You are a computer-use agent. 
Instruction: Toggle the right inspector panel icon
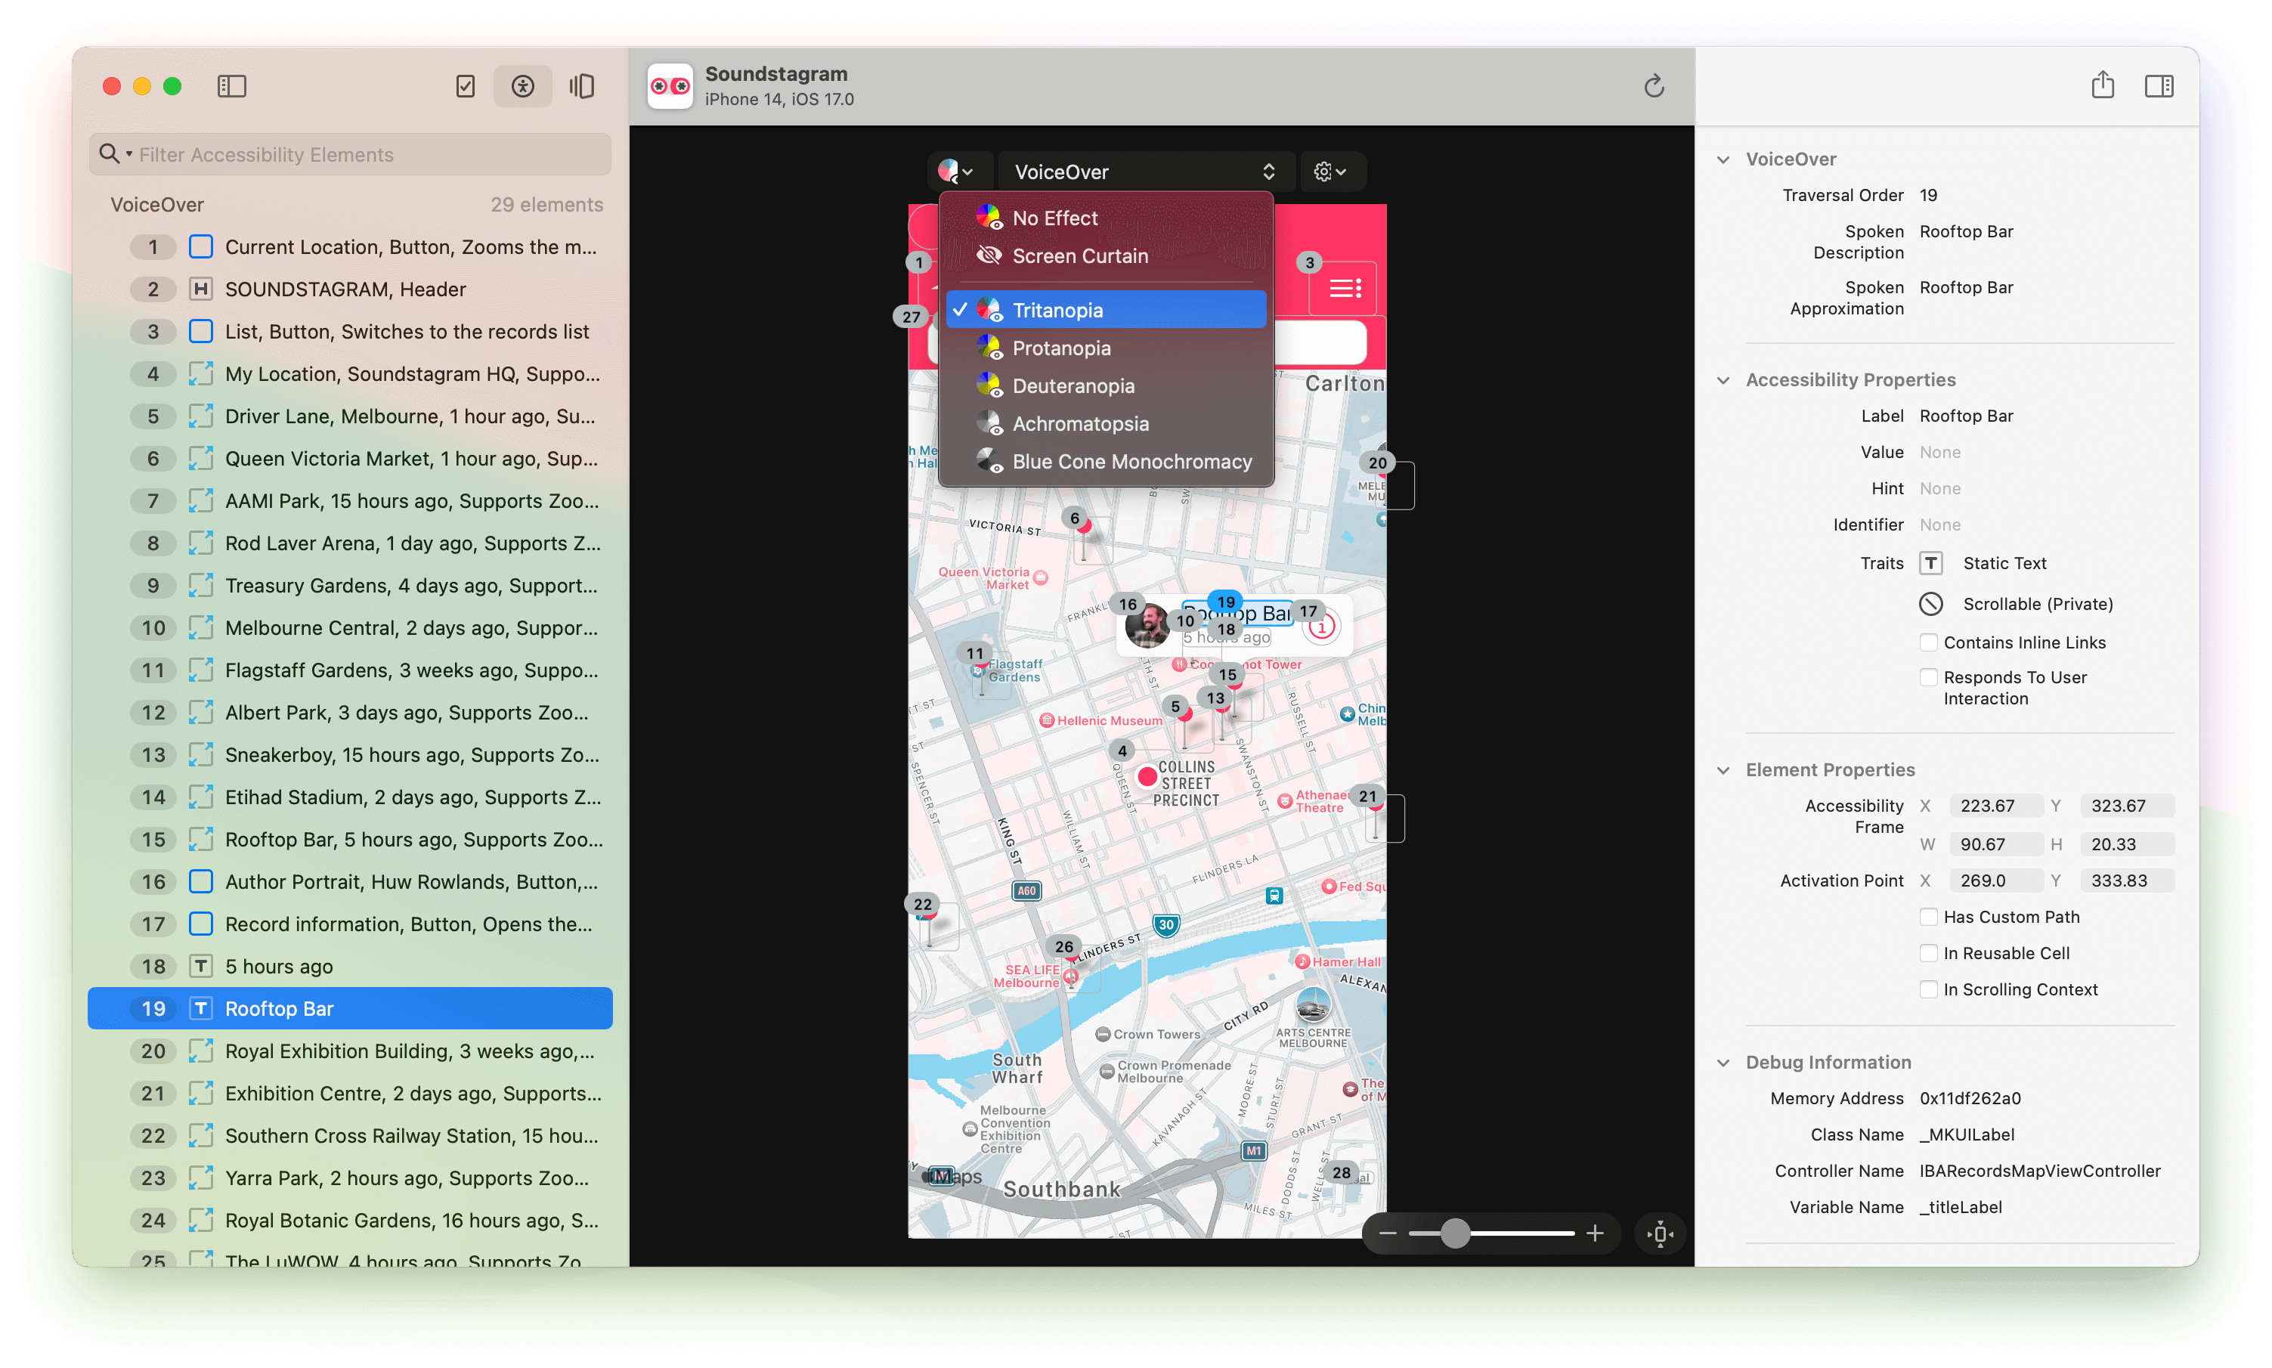click(2159, 85)
